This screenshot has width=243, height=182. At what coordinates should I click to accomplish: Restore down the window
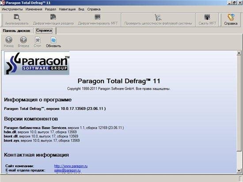pyautogui.click(x=234, y=3)
